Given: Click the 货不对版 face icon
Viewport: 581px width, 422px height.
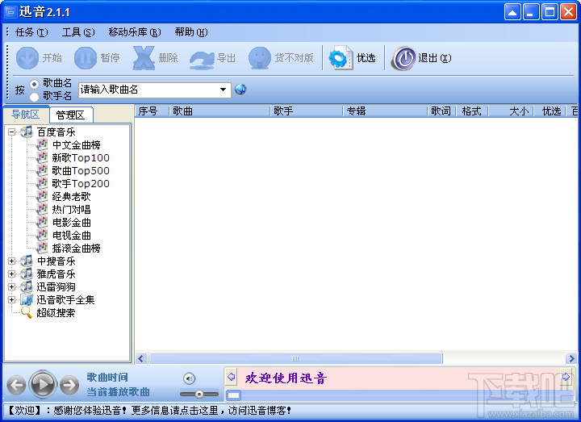Looking at the screenshot, I should [x=260, y=58].
